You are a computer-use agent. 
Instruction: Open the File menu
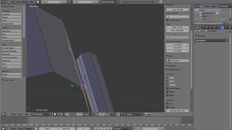(13, 2)
